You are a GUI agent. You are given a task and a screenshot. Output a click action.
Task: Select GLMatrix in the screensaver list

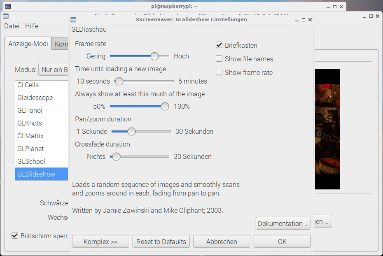click(x=42, y=136)
